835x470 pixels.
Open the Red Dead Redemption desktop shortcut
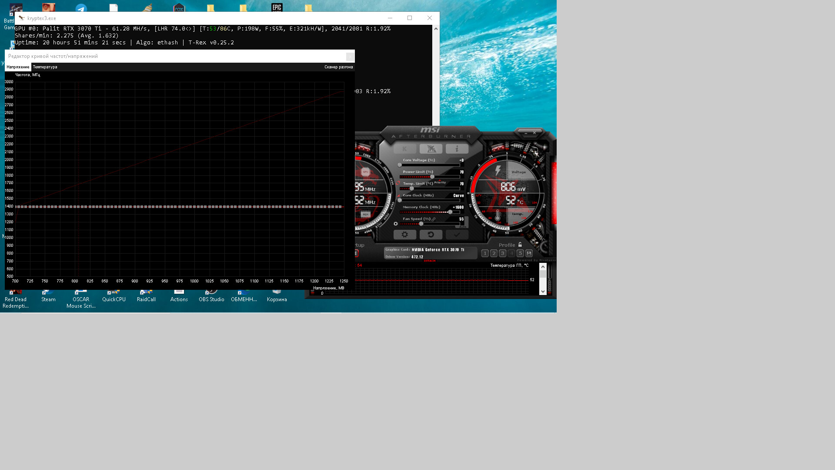click(x=16, y=299)
